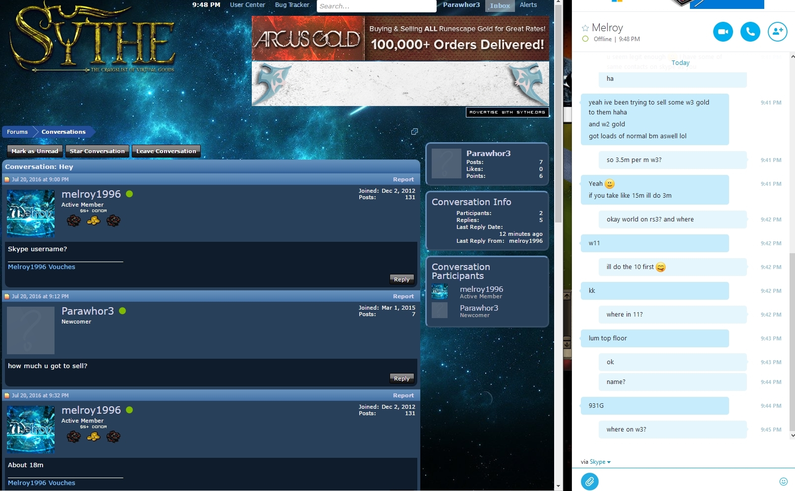Click the '931G' chat message

click(x=655, y=406)
